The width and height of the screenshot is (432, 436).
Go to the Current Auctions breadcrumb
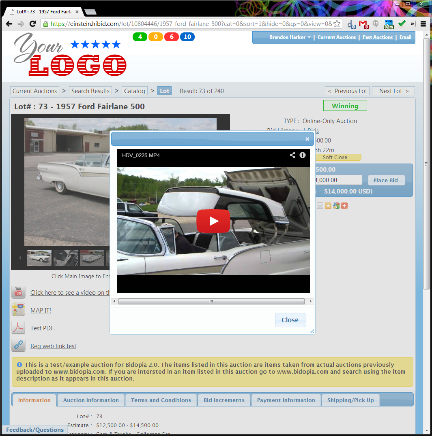35,91
